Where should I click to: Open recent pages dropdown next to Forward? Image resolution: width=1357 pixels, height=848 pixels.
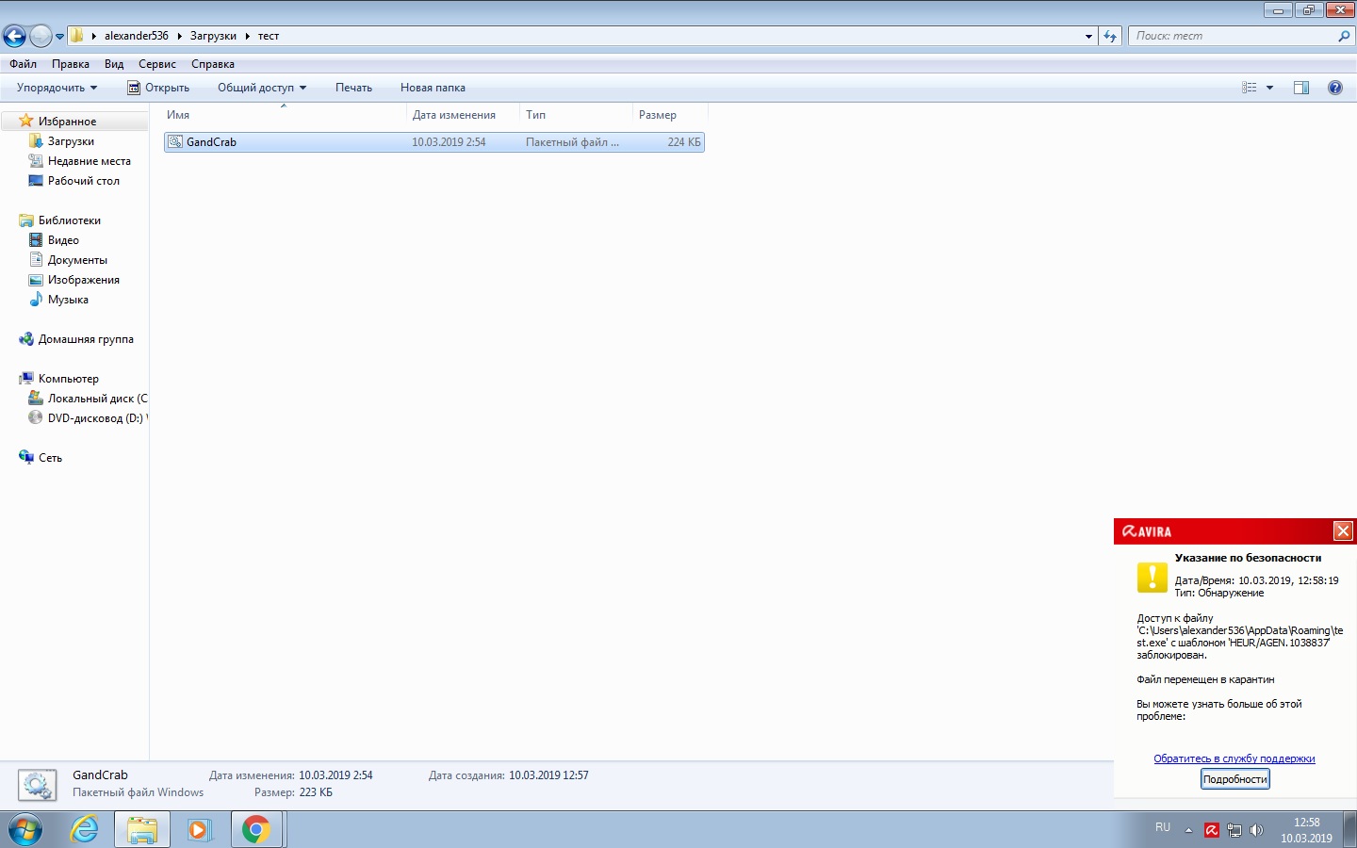pyautogui.click(x=59, y=37)
